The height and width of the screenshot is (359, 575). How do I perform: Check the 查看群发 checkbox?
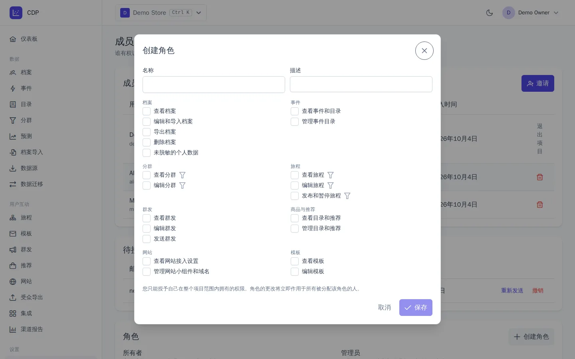click(x=147, y=218)
